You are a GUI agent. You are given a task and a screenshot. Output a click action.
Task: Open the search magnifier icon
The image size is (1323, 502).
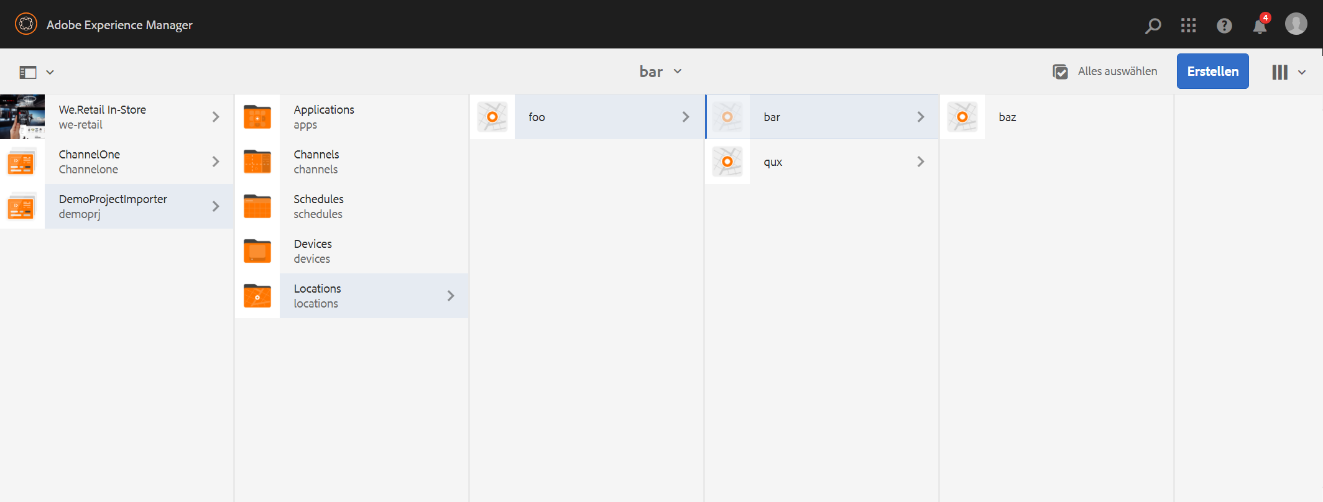pyautogui.click(x=1153, y=25)
